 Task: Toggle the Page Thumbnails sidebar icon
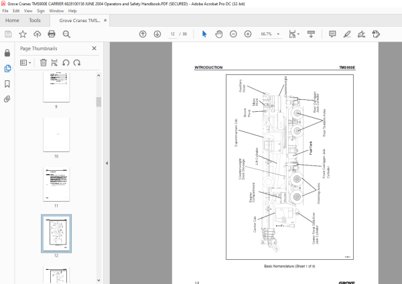tap(7, 68)
